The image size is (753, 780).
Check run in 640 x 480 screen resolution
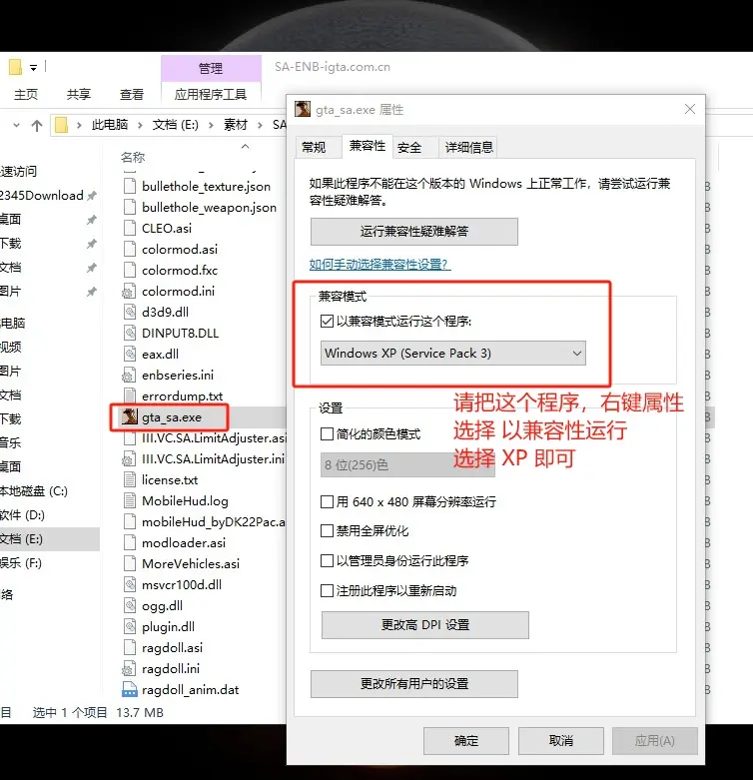pyautogui.click(x=327, y=501)
